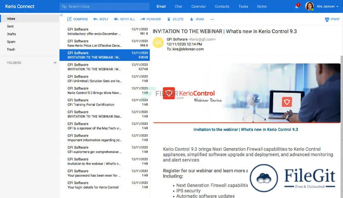
Task: Click the Forward arrow icon
Action: pyautogui.click(x=143, y=19)
